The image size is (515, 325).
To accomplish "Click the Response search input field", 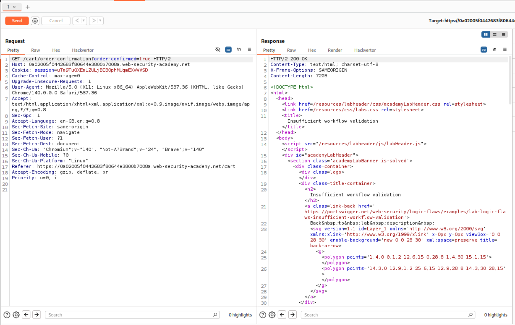I will [385, 315].
